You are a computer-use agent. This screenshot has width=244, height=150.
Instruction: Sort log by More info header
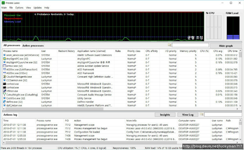[151, 120]
